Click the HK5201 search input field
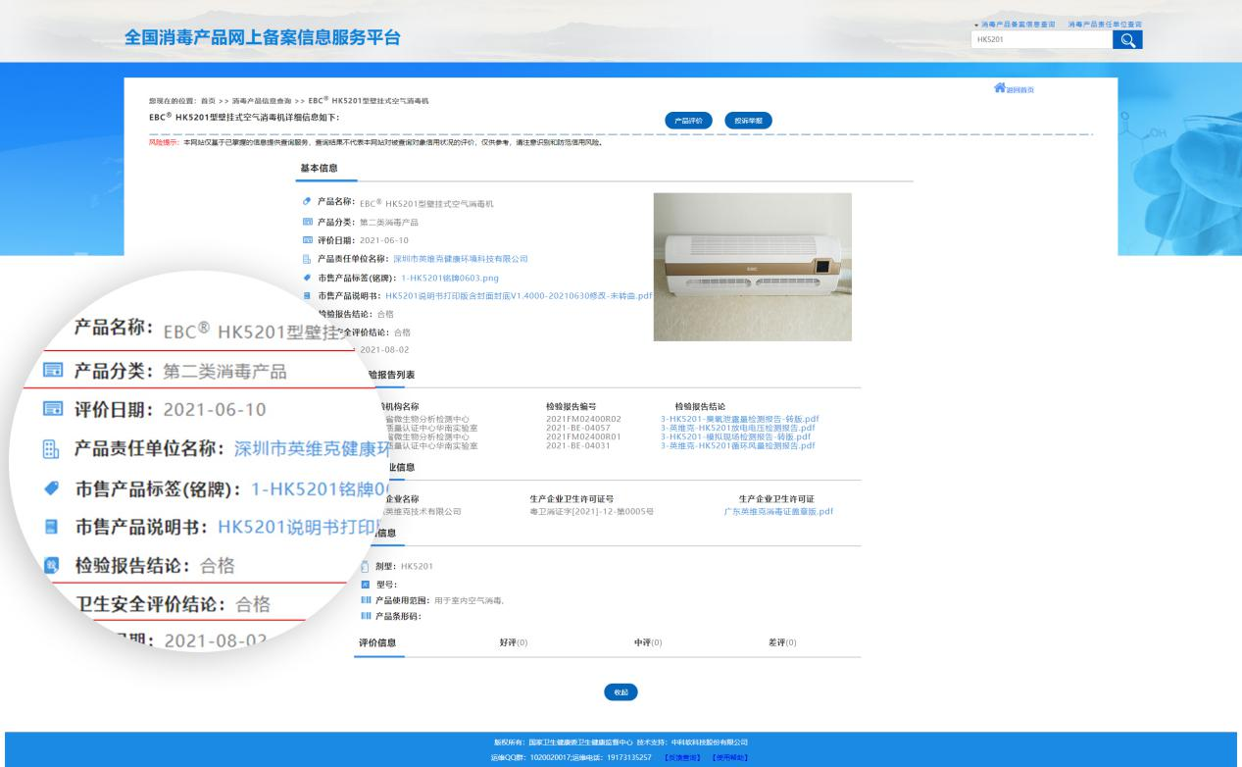 (x=1040, y=39)
